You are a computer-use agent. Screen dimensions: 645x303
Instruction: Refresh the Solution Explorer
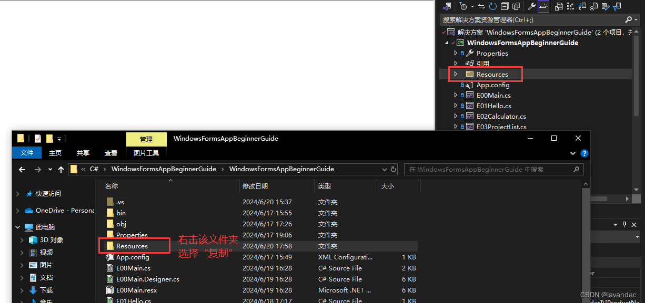[x=493, y=6]
